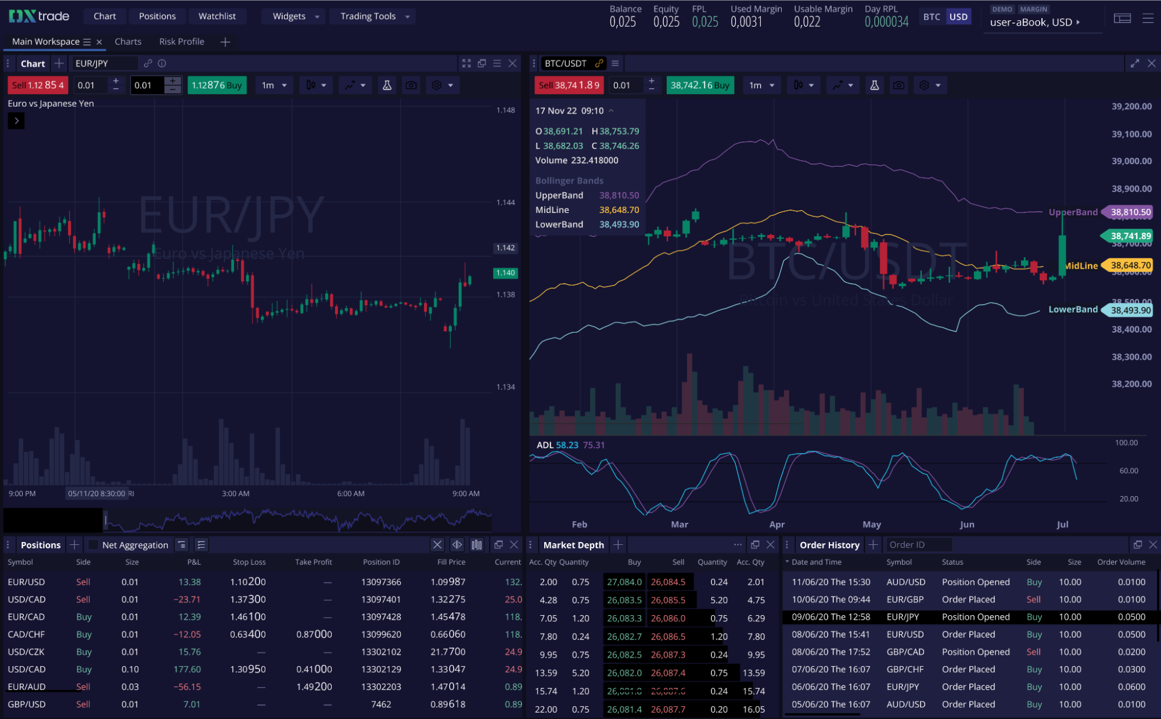Open the columns layout icon in Positions panel

[477, 544]
